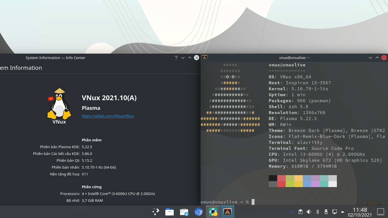
Task: Click the Info Center help question mark
Action: click(176, 58)
